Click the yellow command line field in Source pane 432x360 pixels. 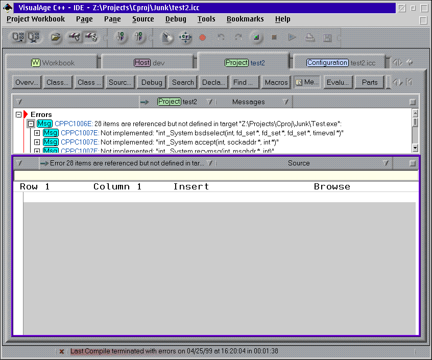[216, 176]
